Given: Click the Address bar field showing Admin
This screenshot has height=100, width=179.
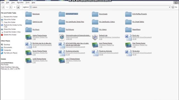Looking at the screenshot, I should pos(100,7).
